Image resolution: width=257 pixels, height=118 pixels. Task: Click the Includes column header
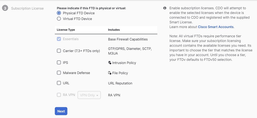point(114,30)
